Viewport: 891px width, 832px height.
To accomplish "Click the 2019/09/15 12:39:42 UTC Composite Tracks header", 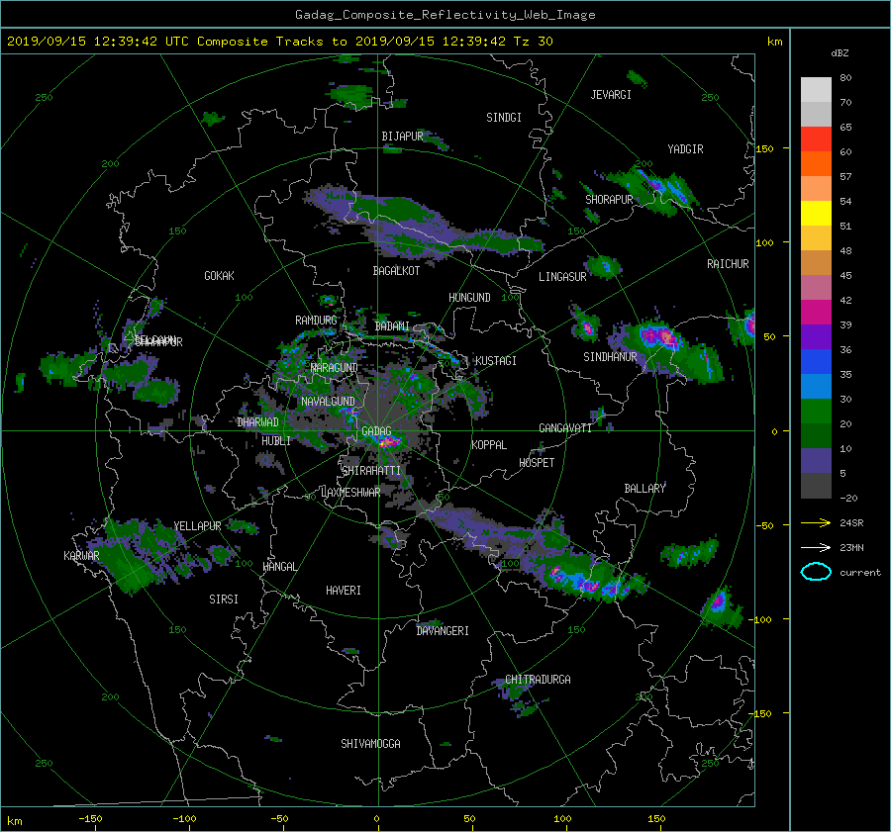I will tap(279, 41).
